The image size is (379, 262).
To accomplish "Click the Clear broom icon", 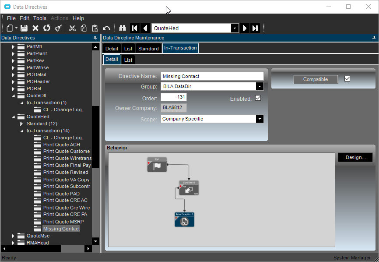I will [x=58, y=28].
